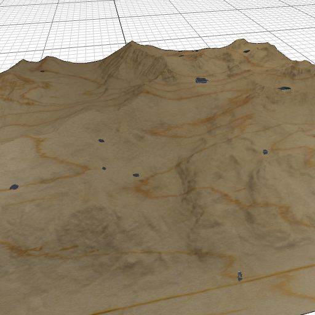315x315 pixels.
Task: Select the dark blue patch at the far left terrain edge
Action: click(x=14, y=187)
